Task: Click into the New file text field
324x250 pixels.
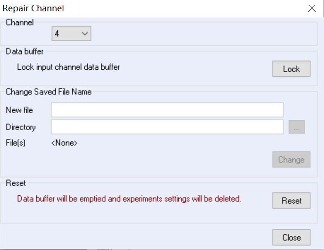Action: (167, 110)
